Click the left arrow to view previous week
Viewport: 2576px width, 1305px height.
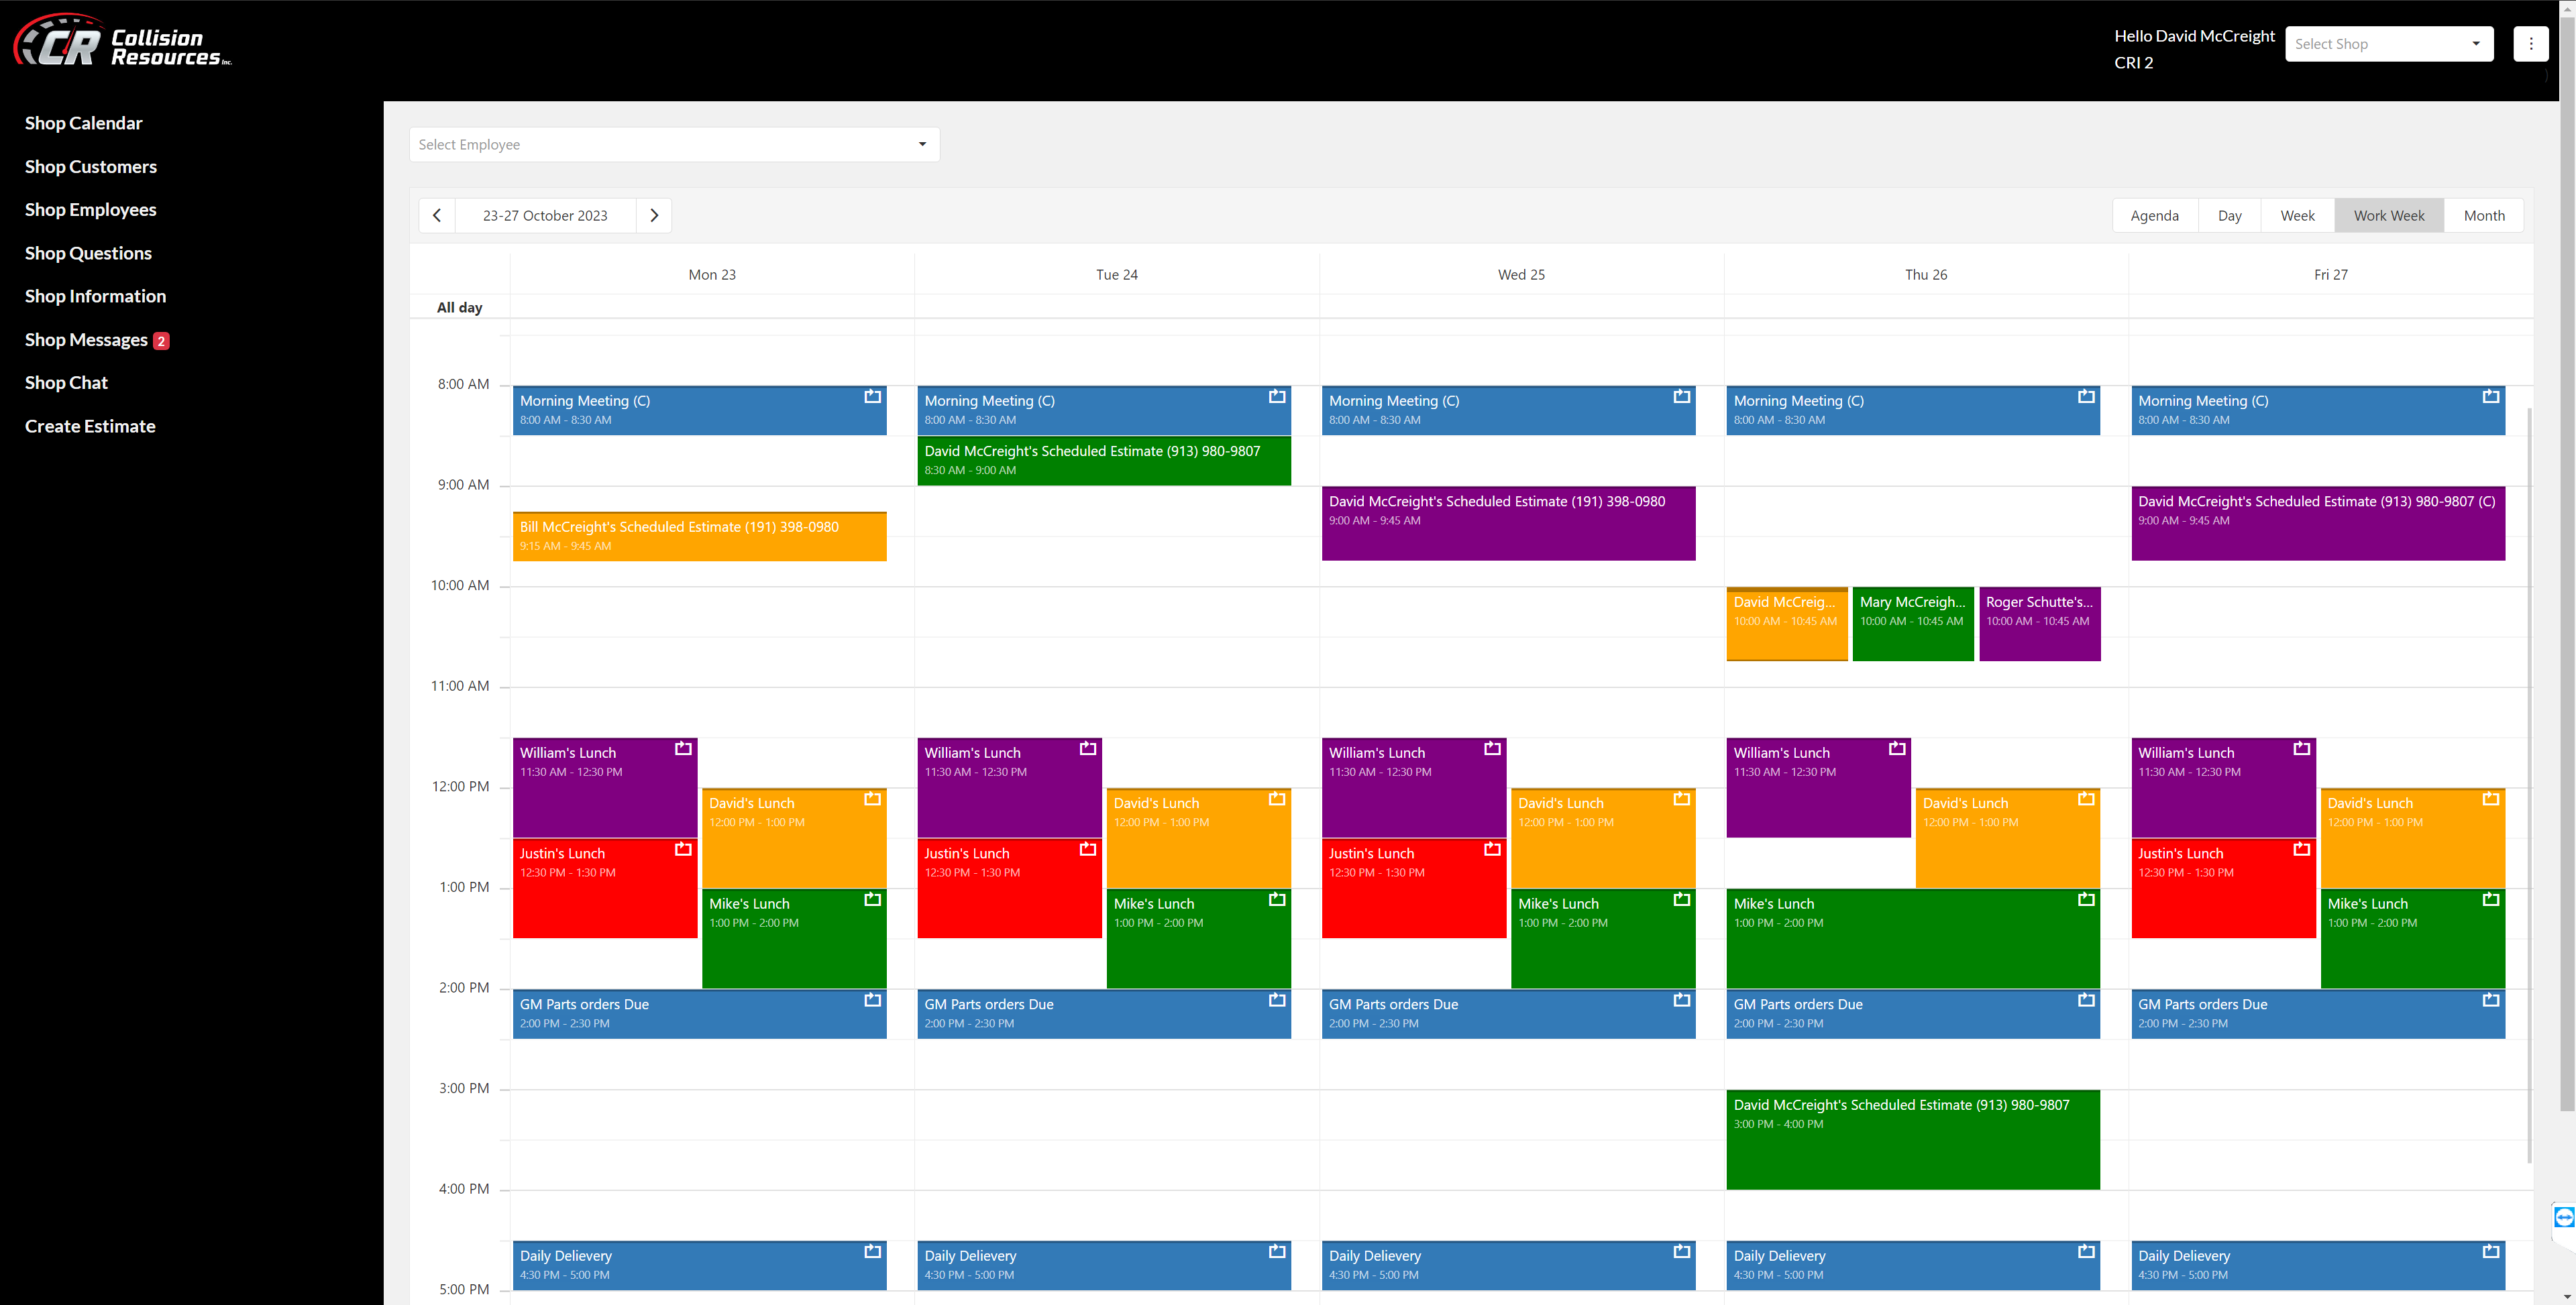[x=437, y=215]
